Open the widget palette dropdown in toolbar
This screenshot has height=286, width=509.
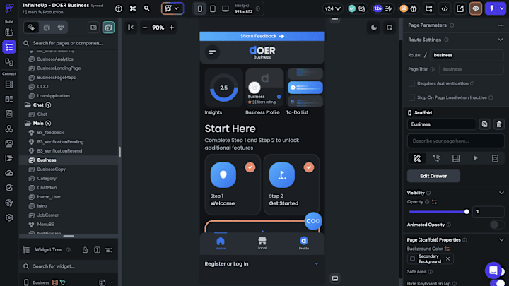(x=172, y=8)
